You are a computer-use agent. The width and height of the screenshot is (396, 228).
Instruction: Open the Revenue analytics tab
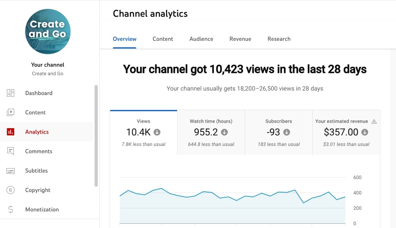[x=240, y=39]
